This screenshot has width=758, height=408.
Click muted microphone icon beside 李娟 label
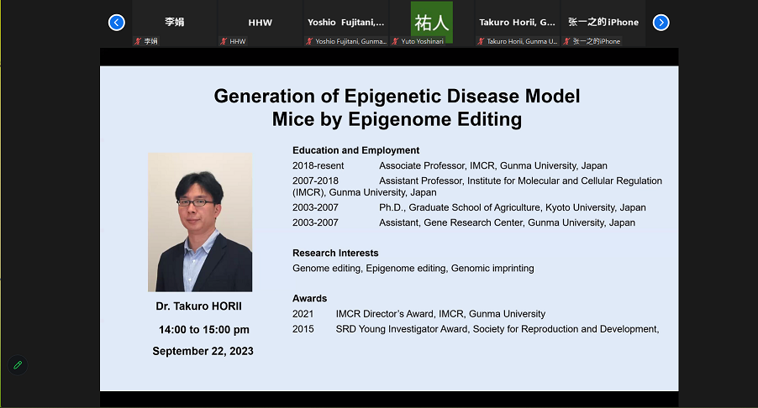coord(138,41)
